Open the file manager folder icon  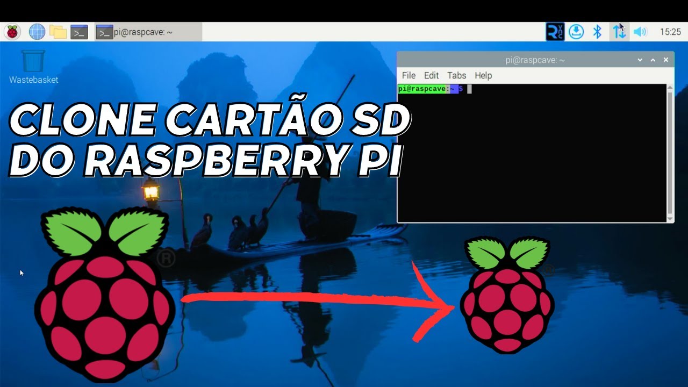[x=58, y=32]
